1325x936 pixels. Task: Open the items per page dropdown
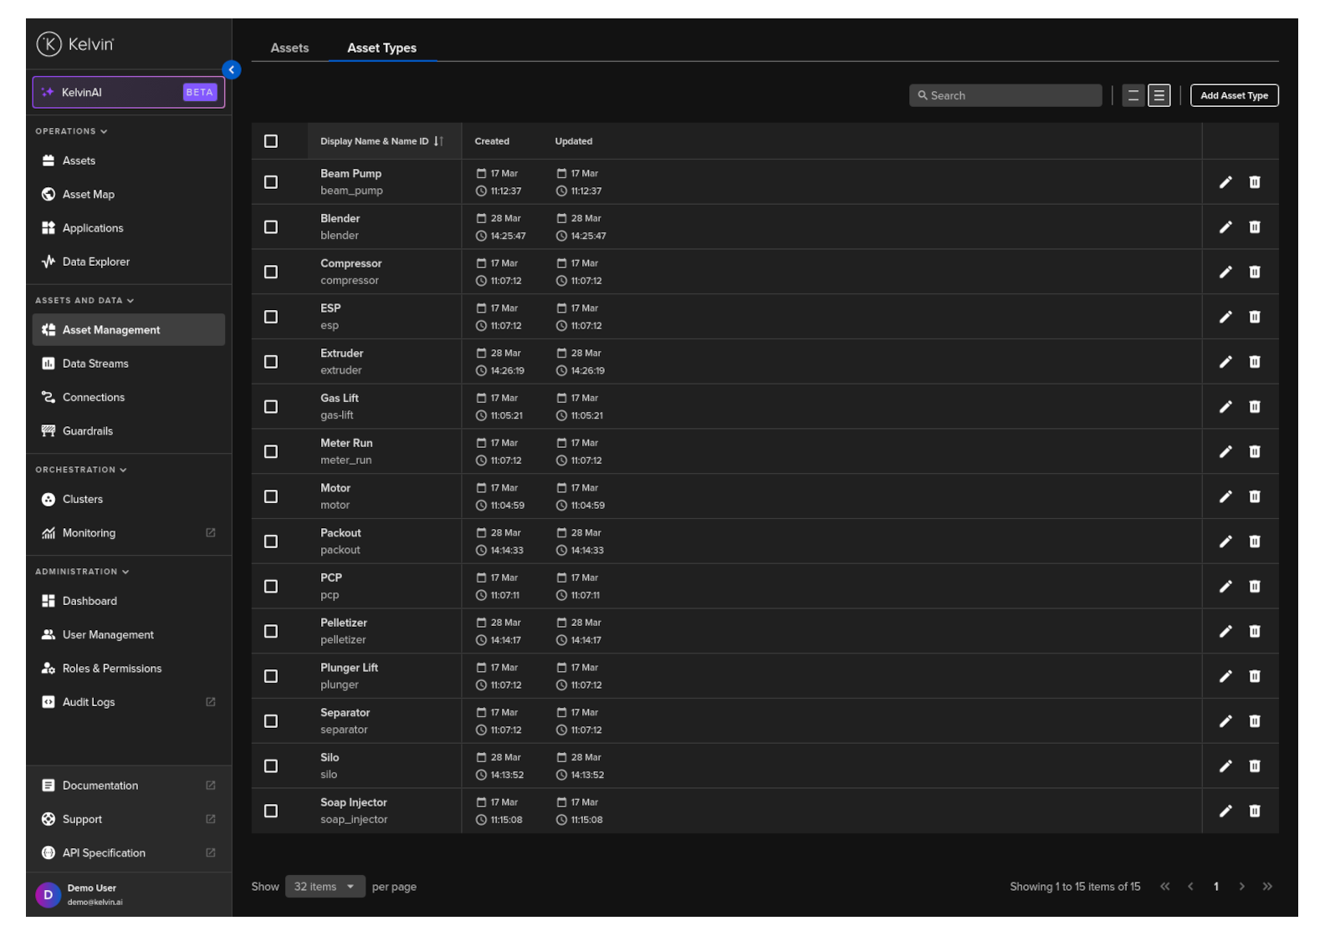pos(325,887)
